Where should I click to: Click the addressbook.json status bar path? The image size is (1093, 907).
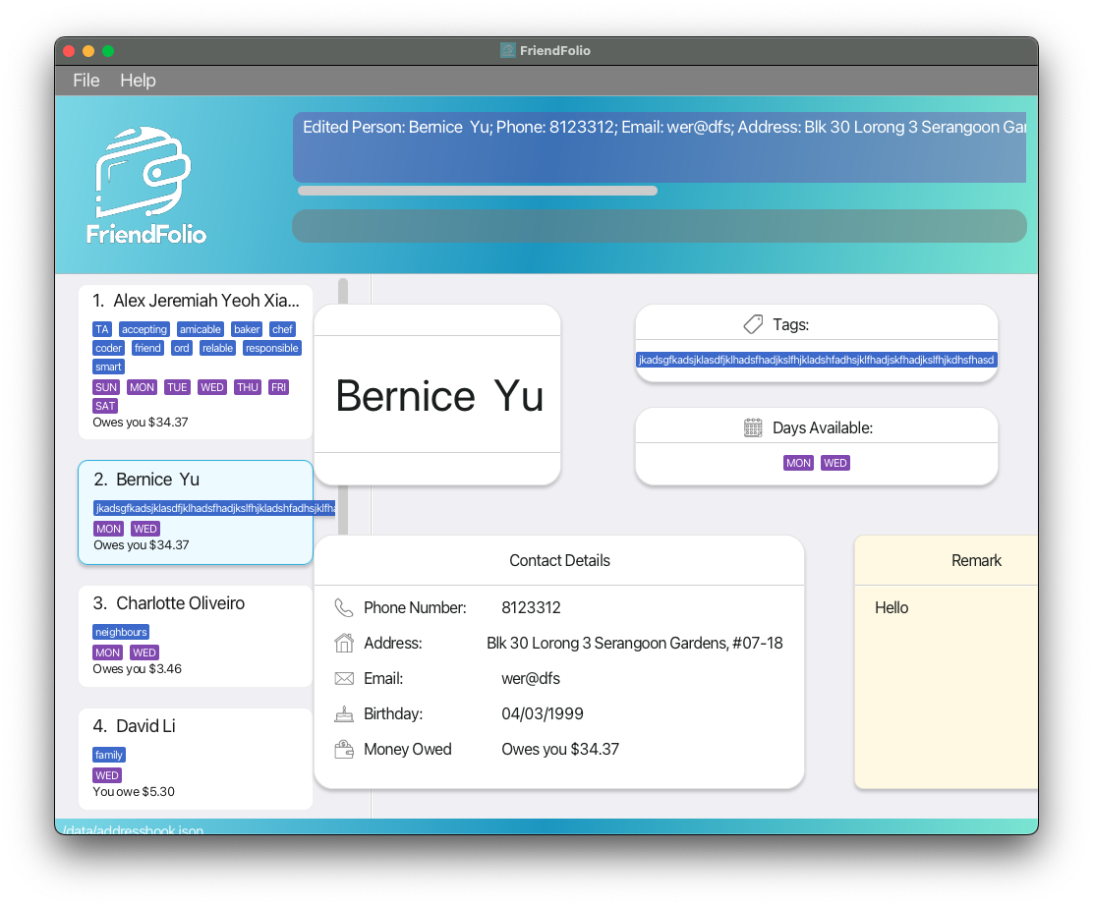[133, 829]
